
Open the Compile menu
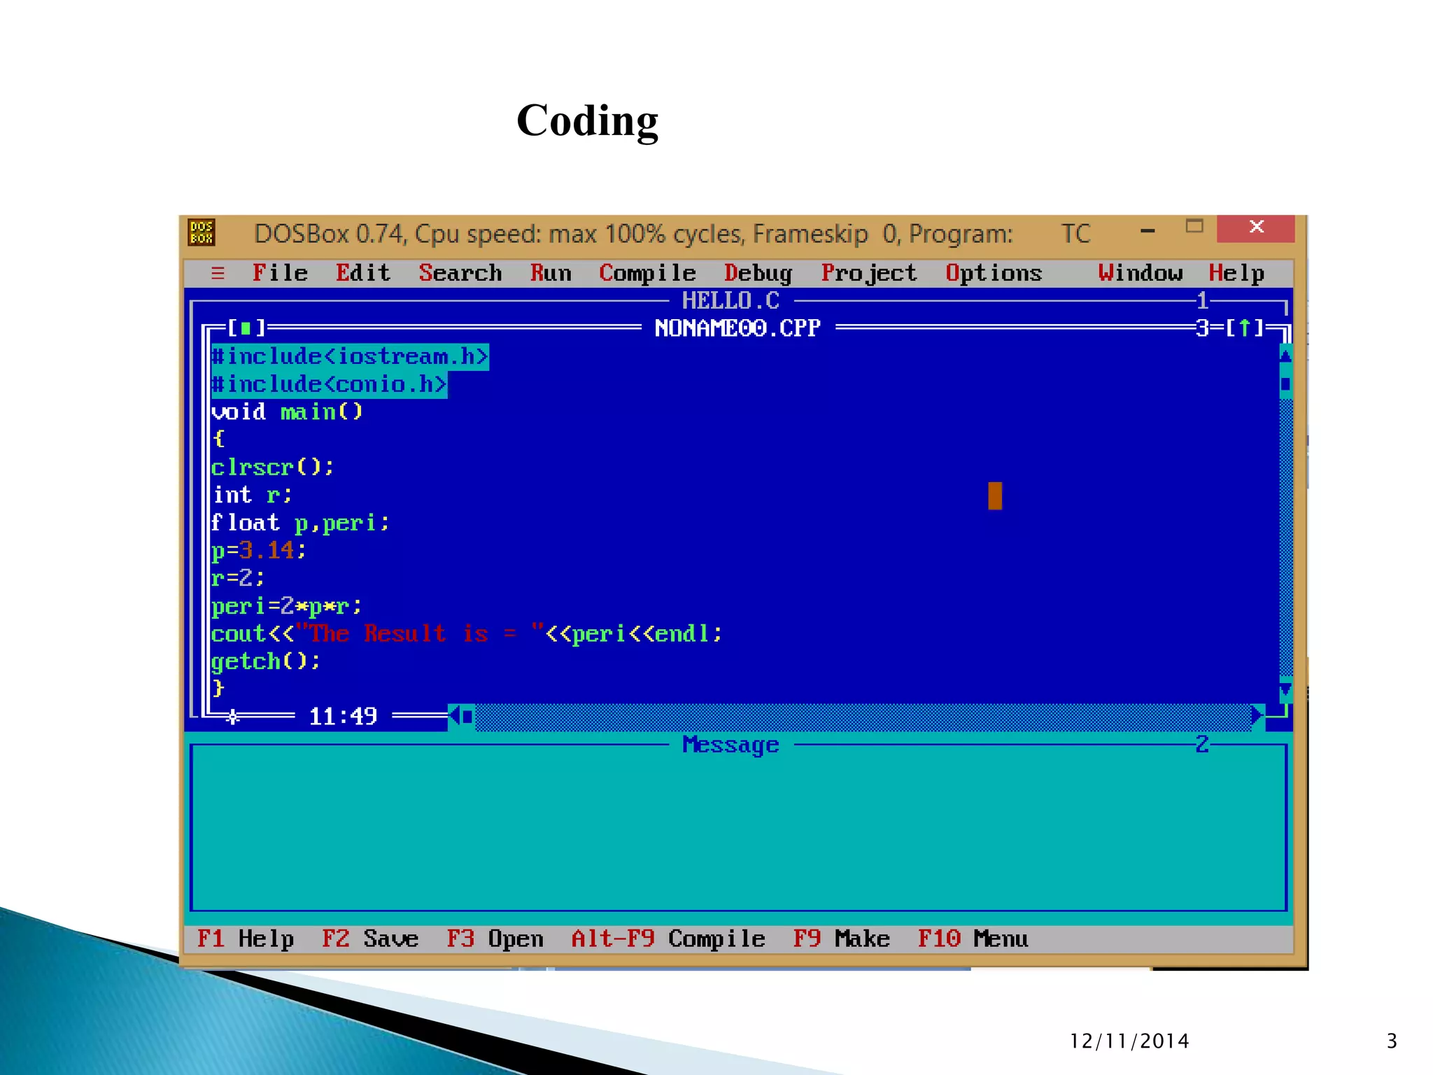pyautogui.click(x=647, y=273)
